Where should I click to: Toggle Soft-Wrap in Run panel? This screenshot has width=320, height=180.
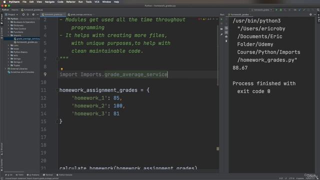(x=226, y=28)
